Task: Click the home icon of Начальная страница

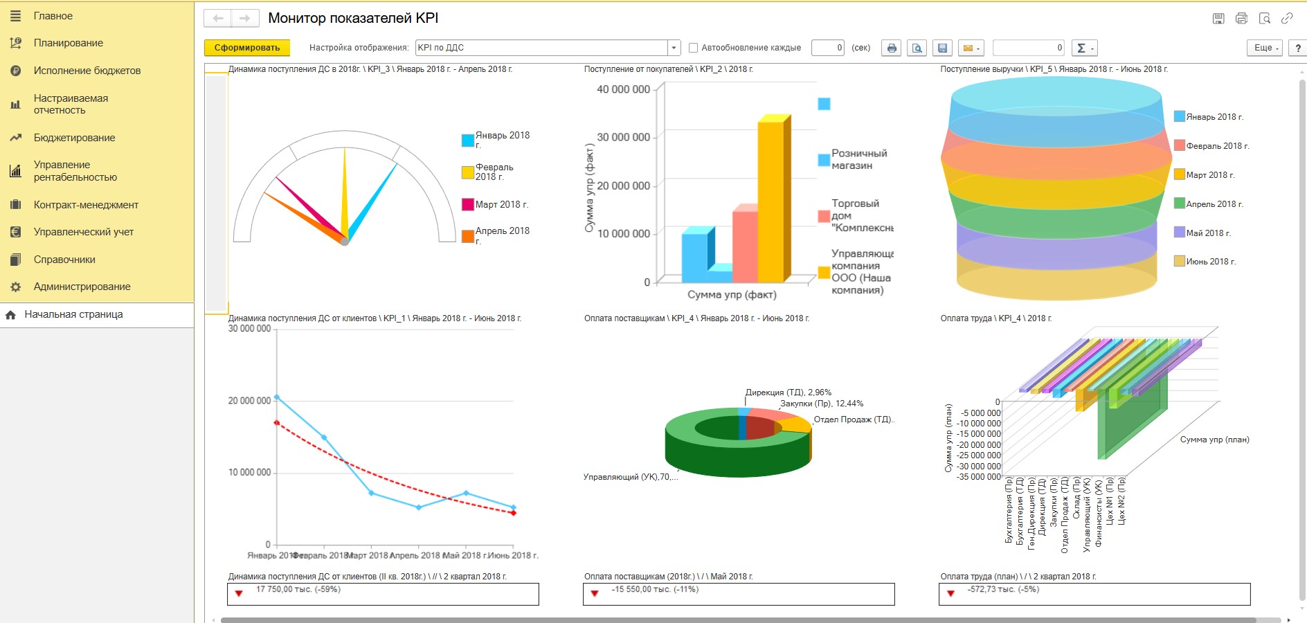Action: (x=10, y=315)
